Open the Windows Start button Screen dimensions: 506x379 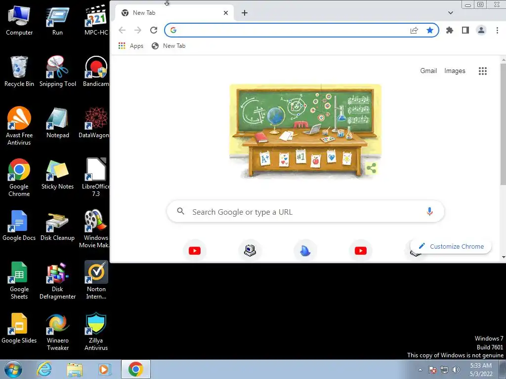point(13,369)
